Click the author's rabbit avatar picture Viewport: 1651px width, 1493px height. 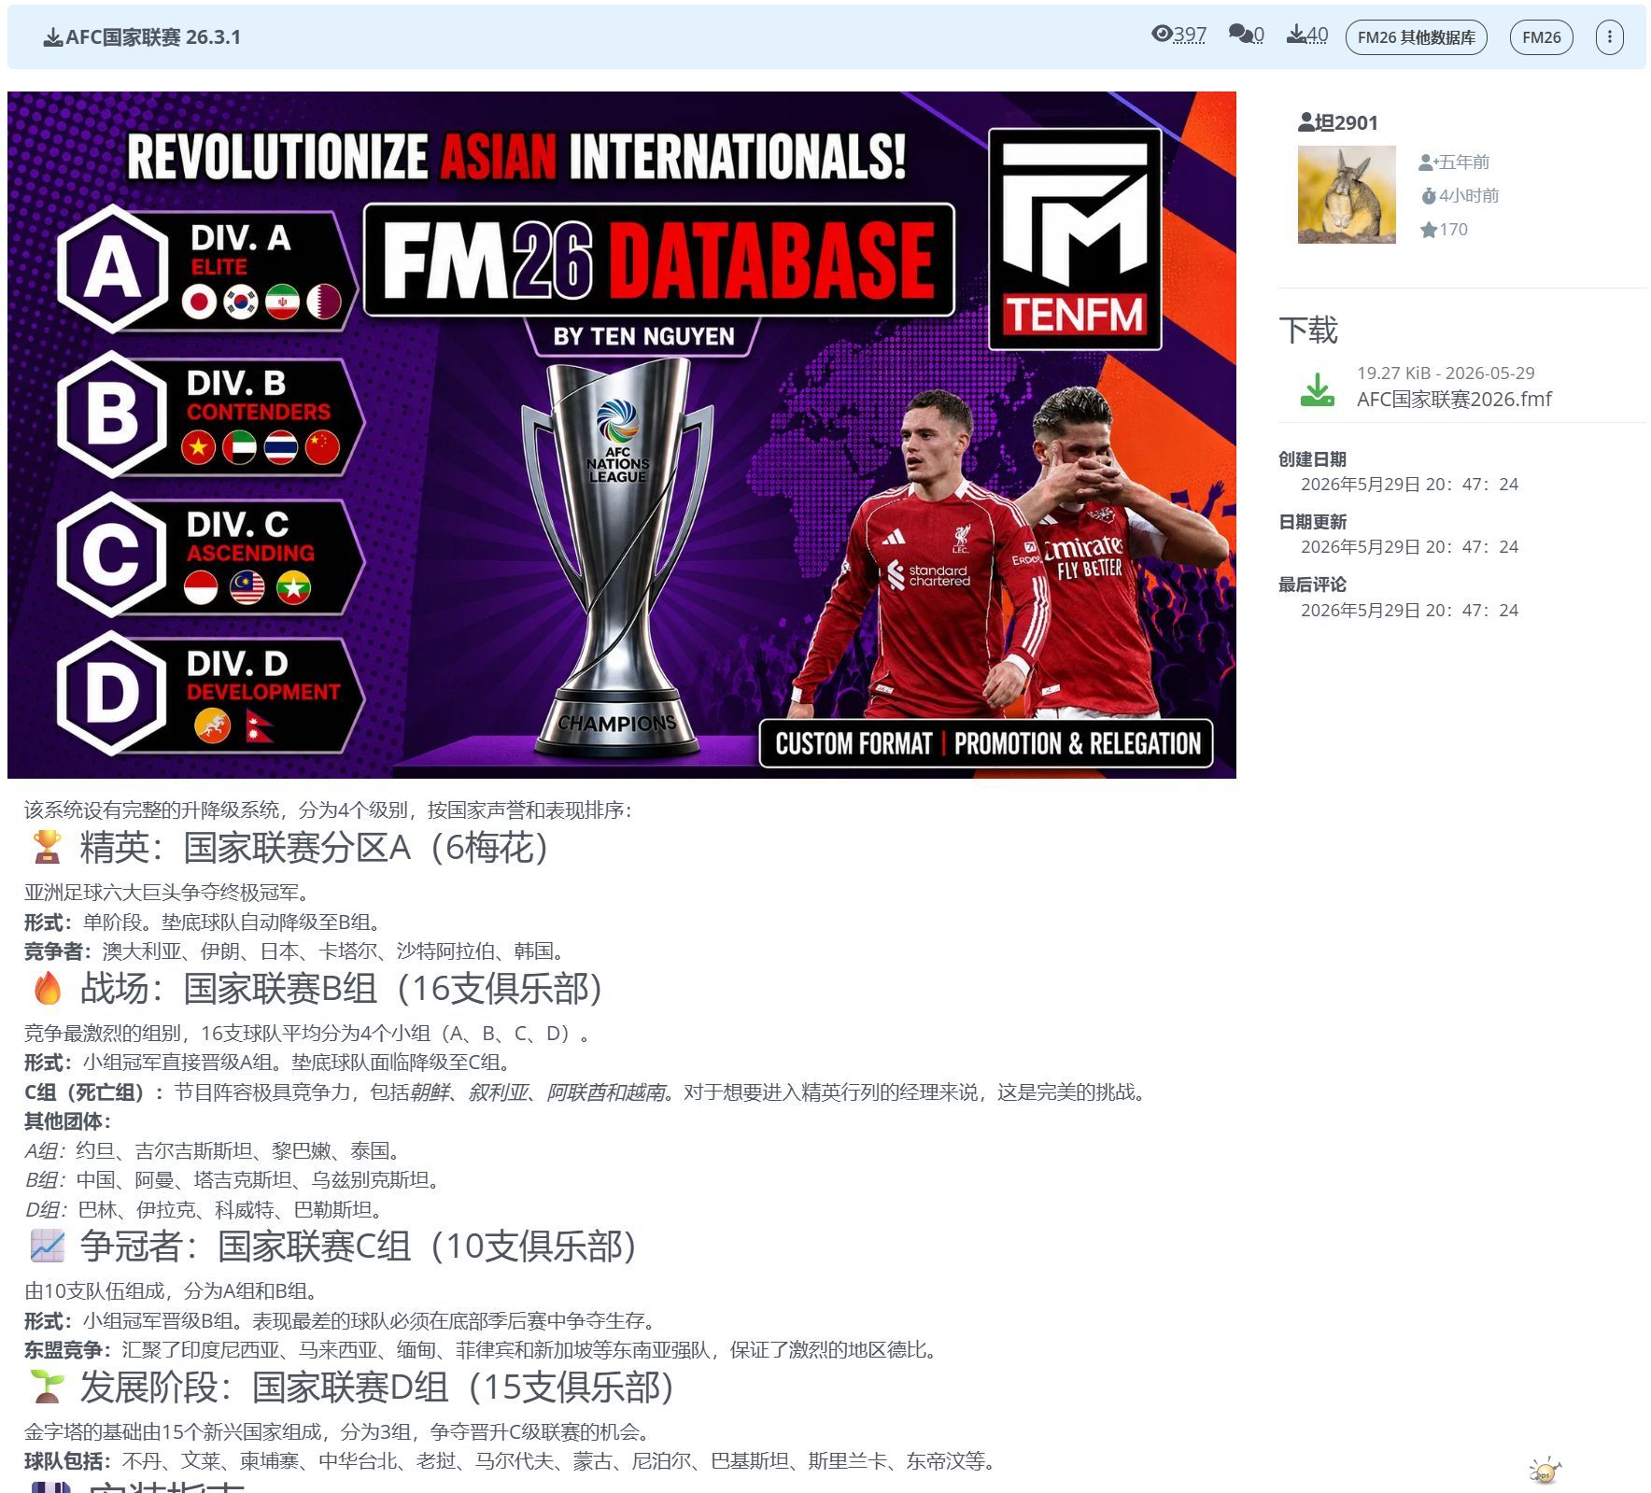pyautogui.click(x=1347, y=194)
